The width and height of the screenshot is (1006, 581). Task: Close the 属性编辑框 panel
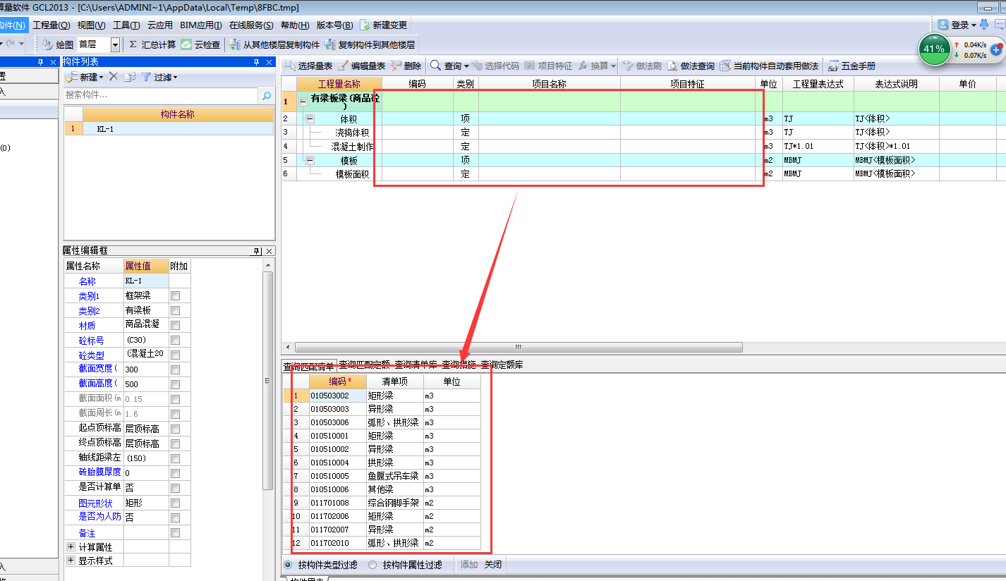click(x=269, y=251)
